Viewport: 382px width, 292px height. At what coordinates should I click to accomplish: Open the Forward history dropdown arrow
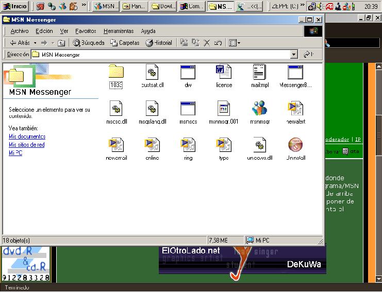[x=53, y=43]
